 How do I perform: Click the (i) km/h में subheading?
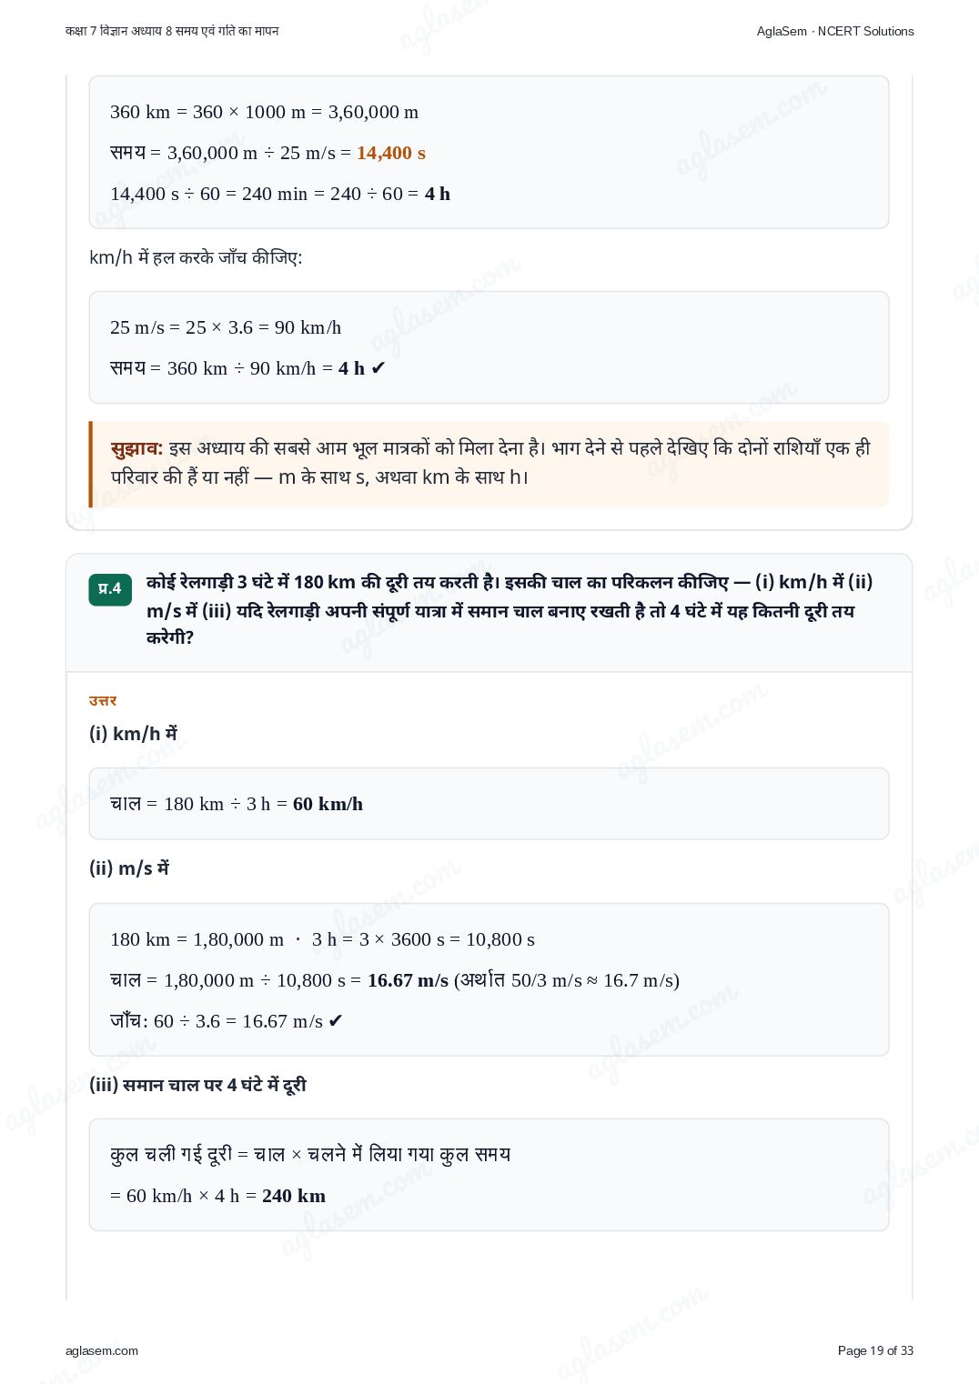(133, 733)
